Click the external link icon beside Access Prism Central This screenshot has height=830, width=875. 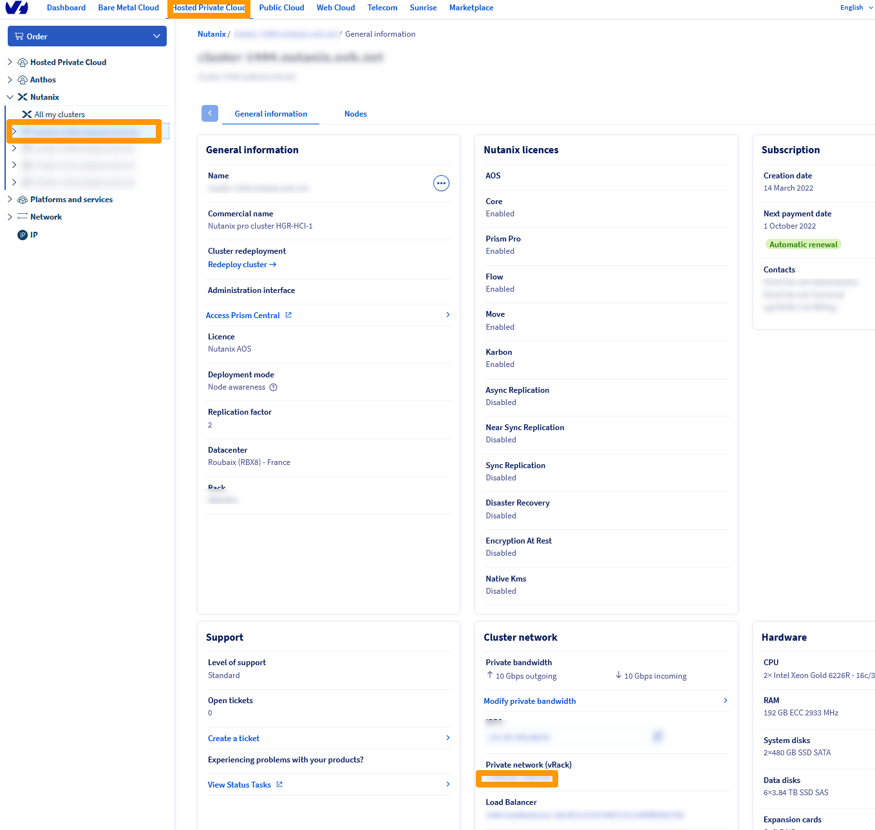click(x=288, y=316)
